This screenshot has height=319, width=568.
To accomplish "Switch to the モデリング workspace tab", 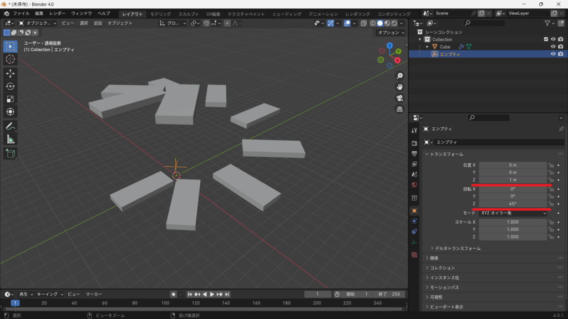I will pos(161,14).
